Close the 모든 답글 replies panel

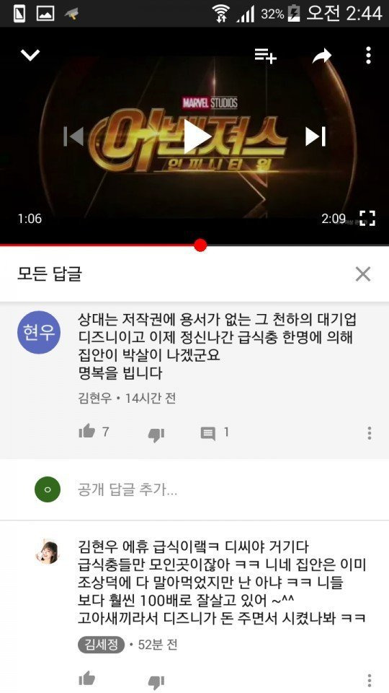coord(363,274)
